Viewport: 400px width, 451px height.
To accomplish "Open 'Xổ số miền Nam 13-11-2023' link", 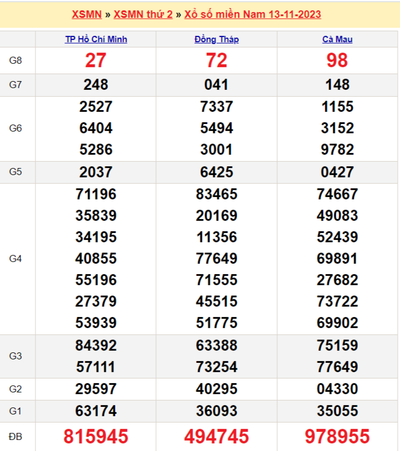I will pyautogui.click(x=253, y=14).
